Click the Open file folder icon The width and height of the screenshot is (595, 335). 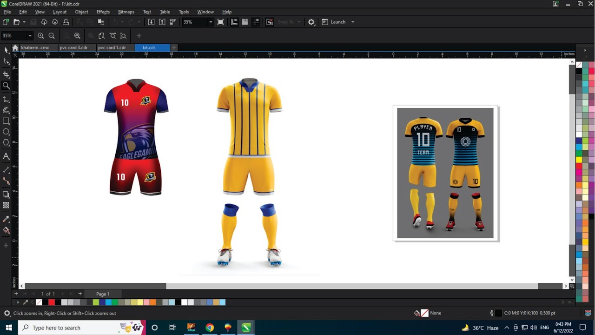(16, 22)
